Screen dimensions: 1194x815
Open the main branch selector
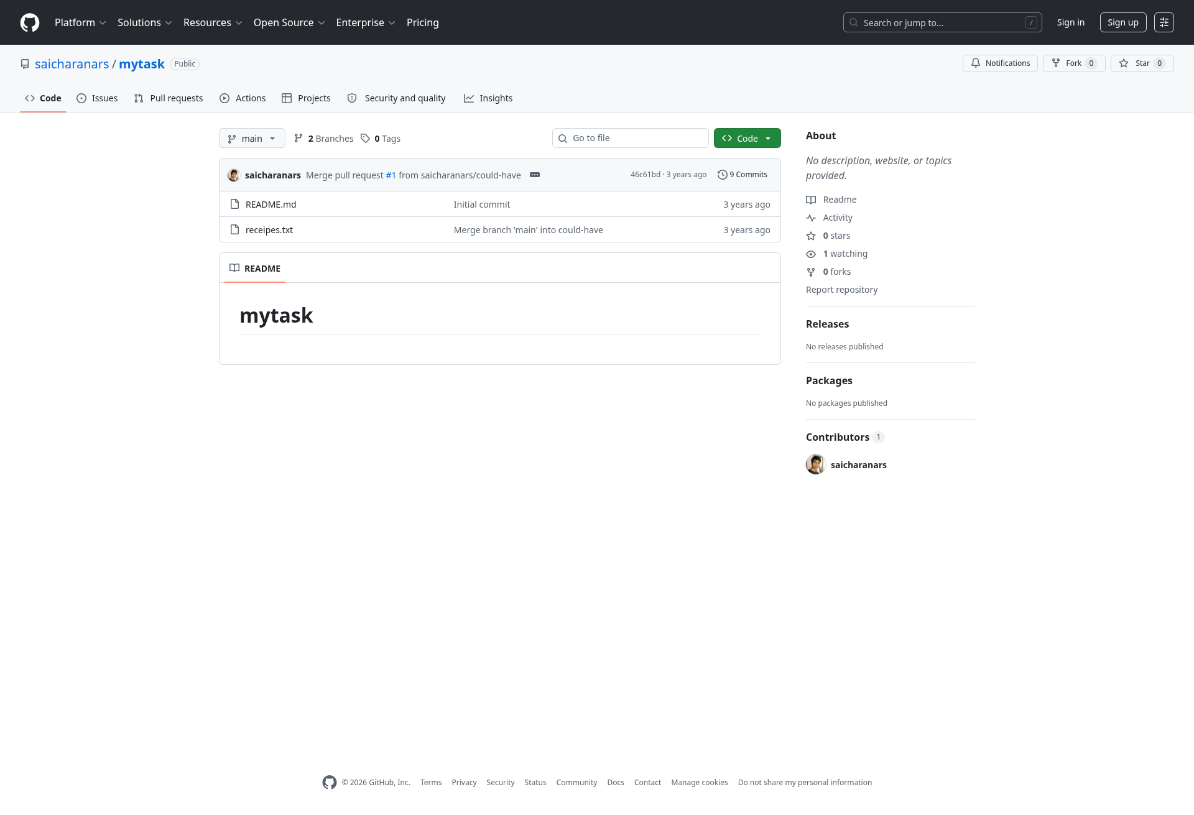(x=252, y=138)
